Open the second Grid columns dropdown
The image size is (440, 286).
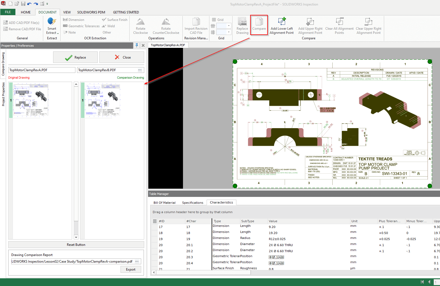click(x=229, y=32)
